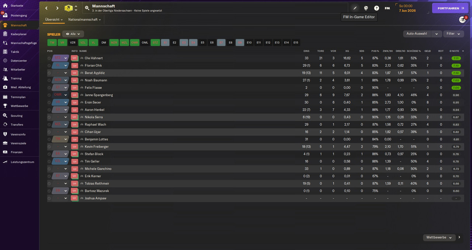Click the forward navigation arrow
This screenshot has height=250, width=472.
point(57,8)
